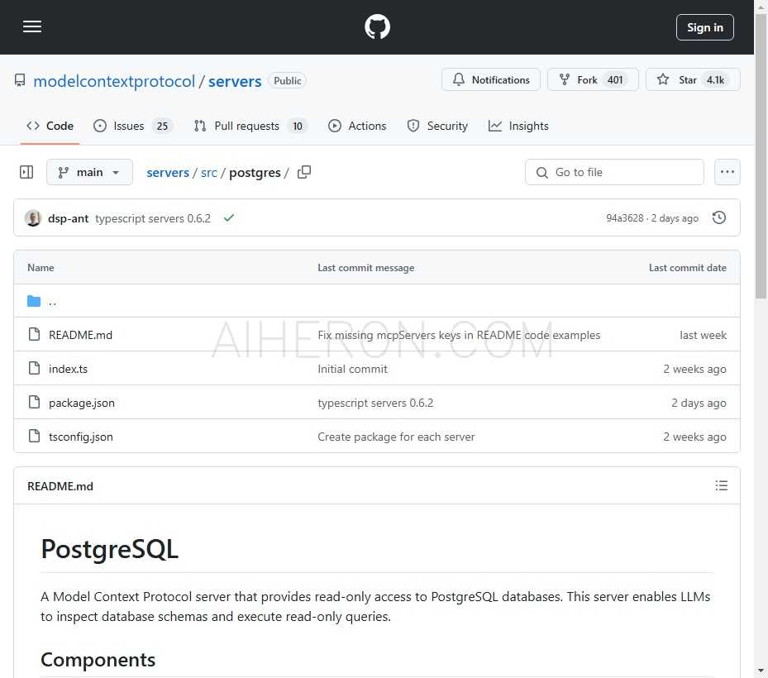Star the servers repository
The image size is (768, 678).
[693, 79]
